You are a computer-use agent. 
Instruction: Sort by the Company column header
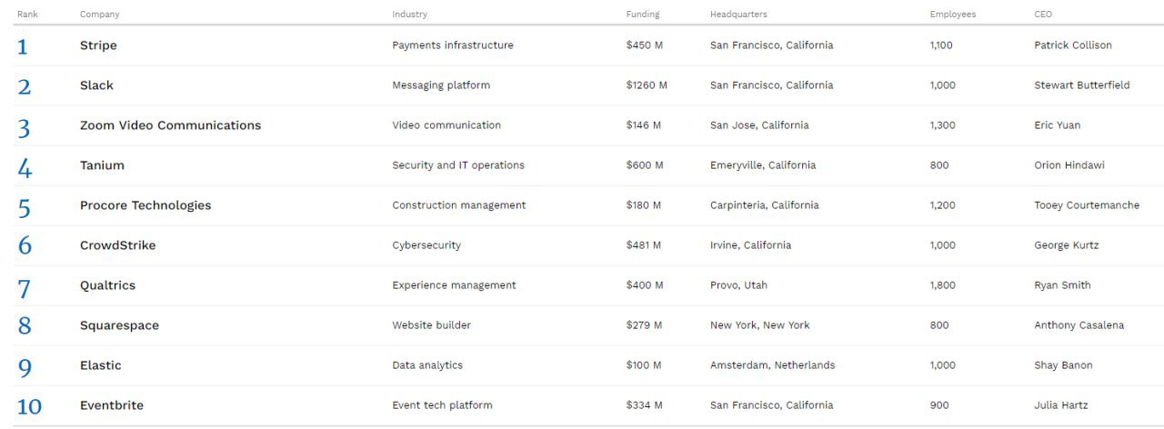click(99, 15)
